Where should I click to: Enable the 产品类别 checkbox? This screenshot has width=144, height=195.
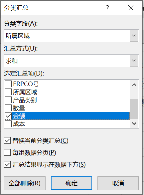[x=8, y=100]
